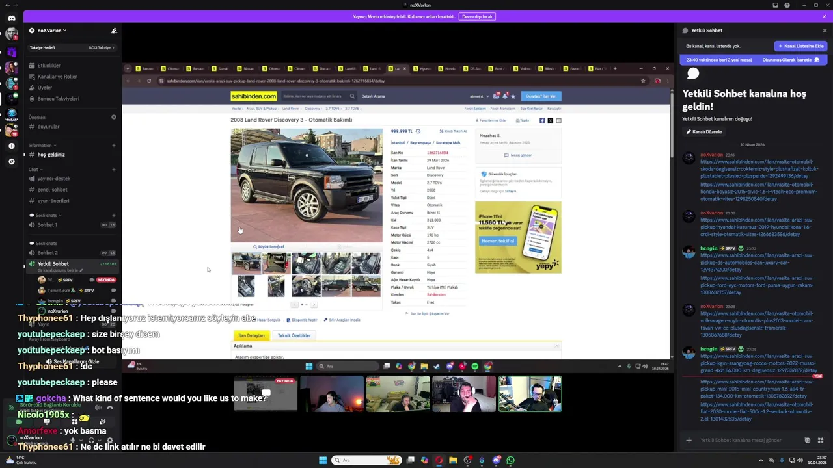The height and width of the screenshot is (468, 833).
Task: Open the hyundai-kona listing link
Action: coord(757,227)
